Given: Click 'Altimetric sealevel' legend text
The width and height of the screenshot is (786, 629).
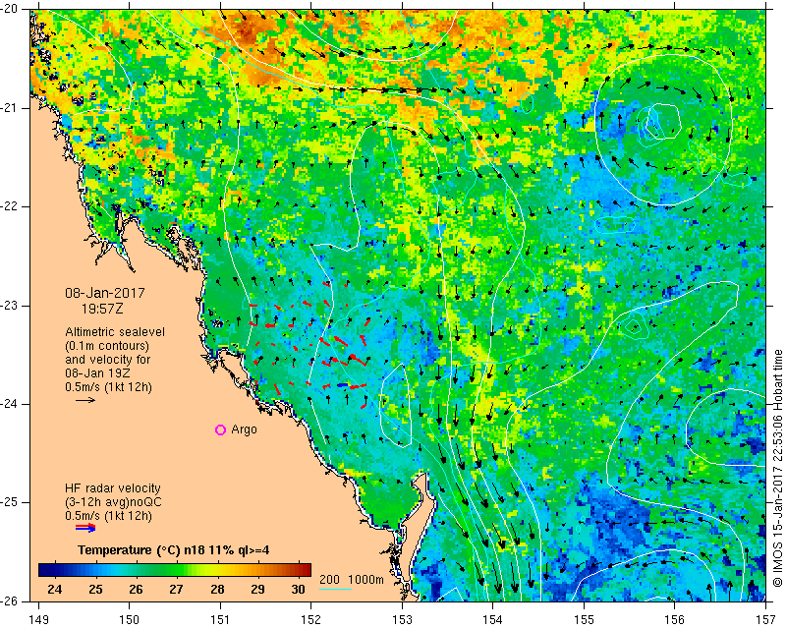Looking at the screenshot, I should click(115, 332).
